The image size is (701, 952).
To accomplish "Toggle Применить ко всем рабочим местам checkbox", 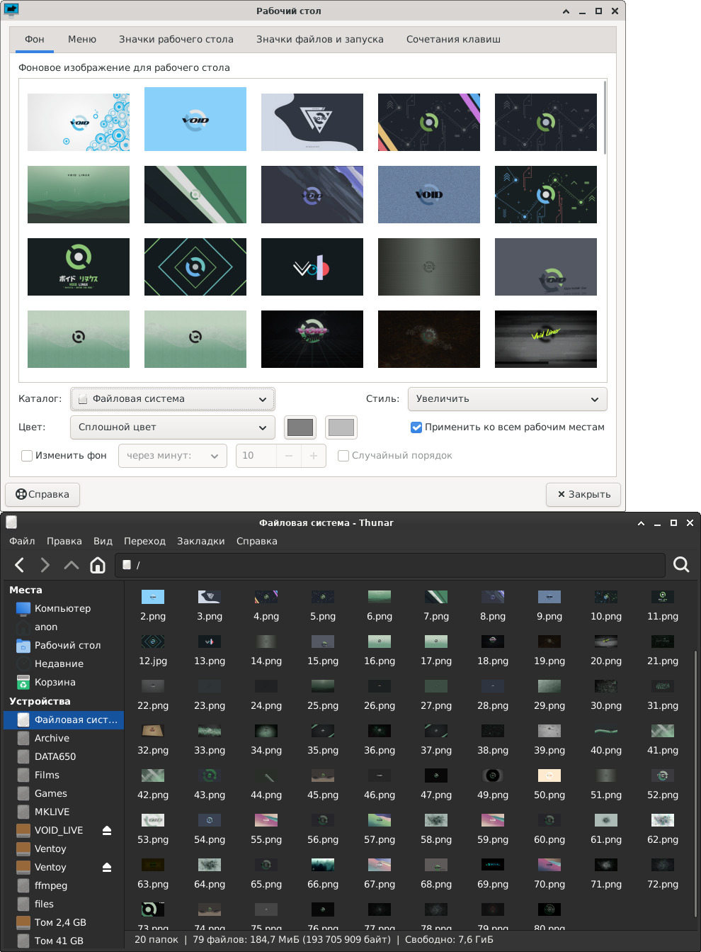I will pyautogui.click(x=416, y=427).
